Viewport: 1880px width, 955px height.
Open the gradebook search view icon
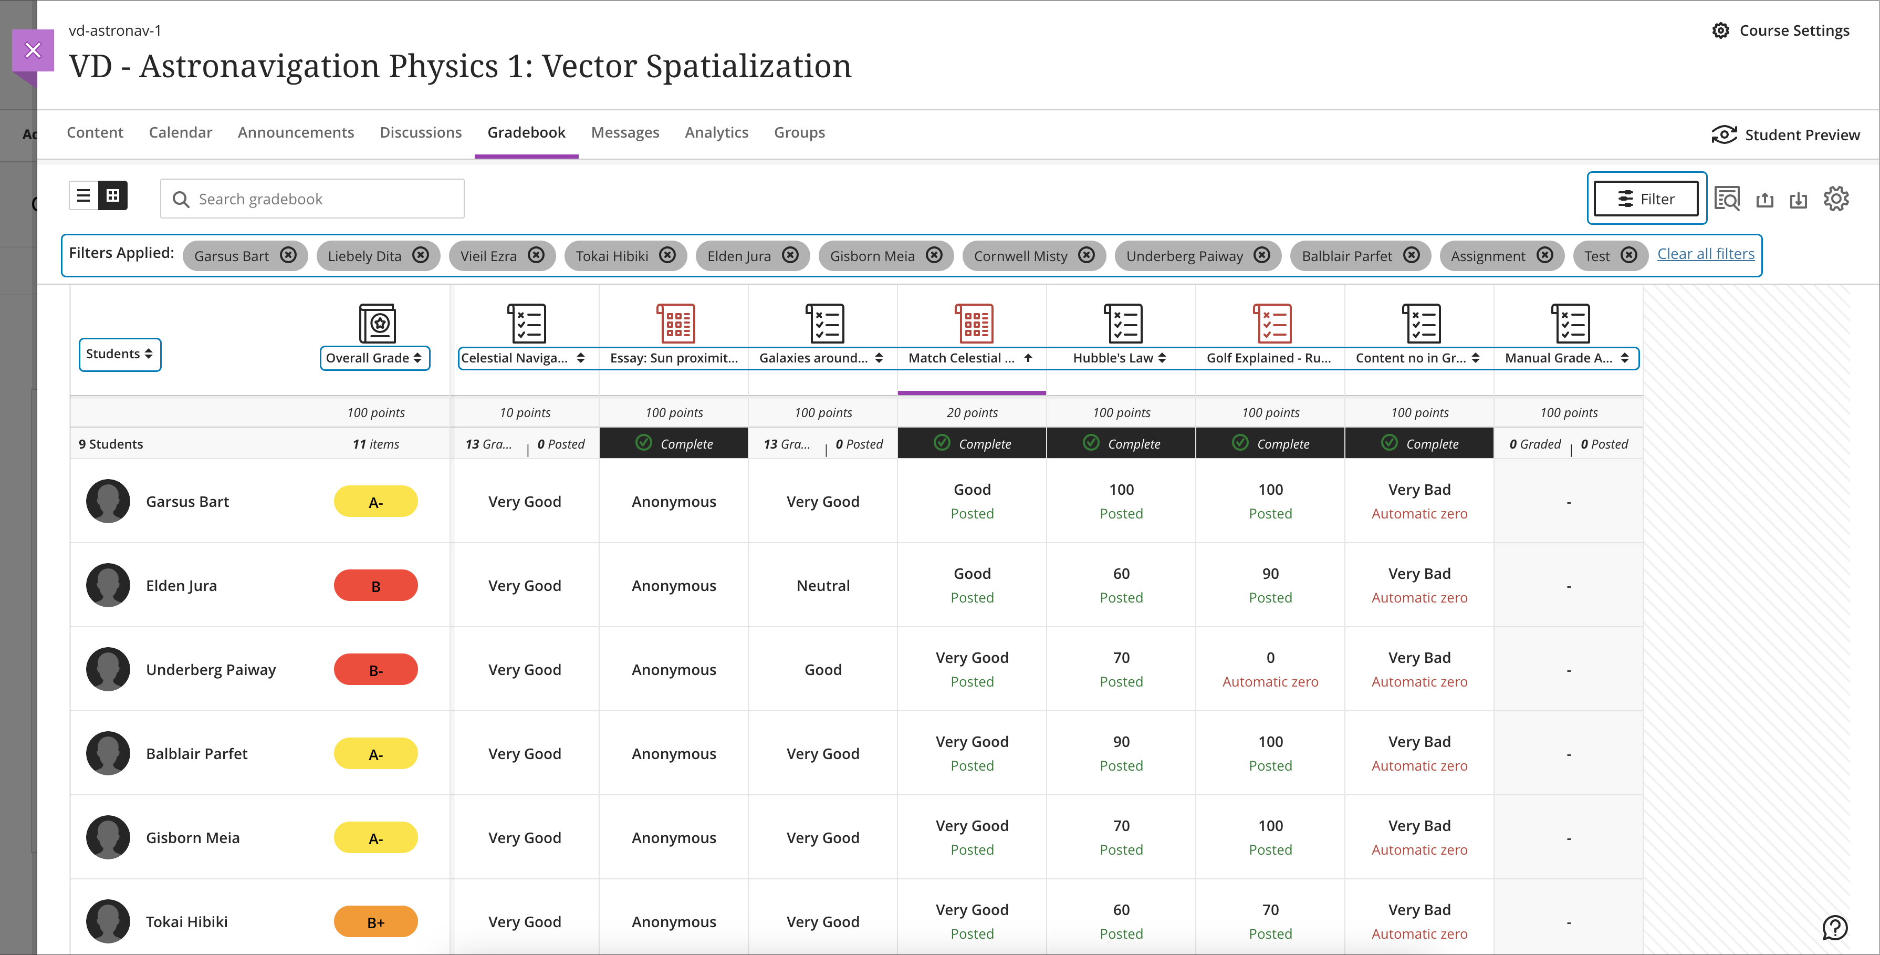point(1727,199)
